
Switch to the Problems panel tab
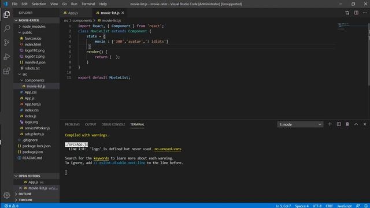coord(72,124)
